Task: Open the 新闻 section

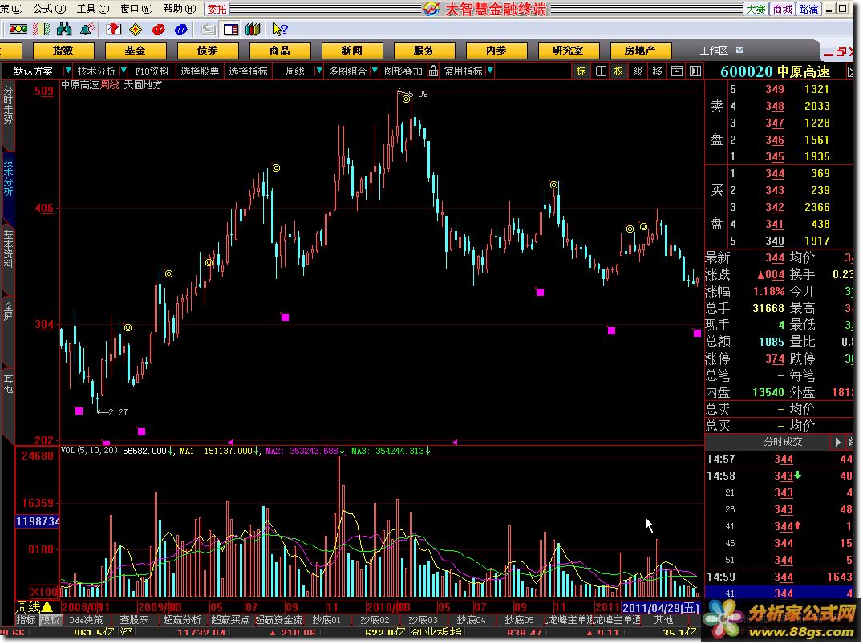Action: pyautogui.click(x=351, y=50)
